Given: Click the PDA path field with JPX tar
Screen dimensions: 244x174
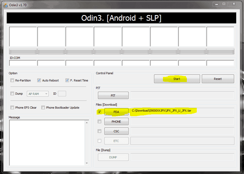Looking at the screenshot, I should click(x=182, y=112).
